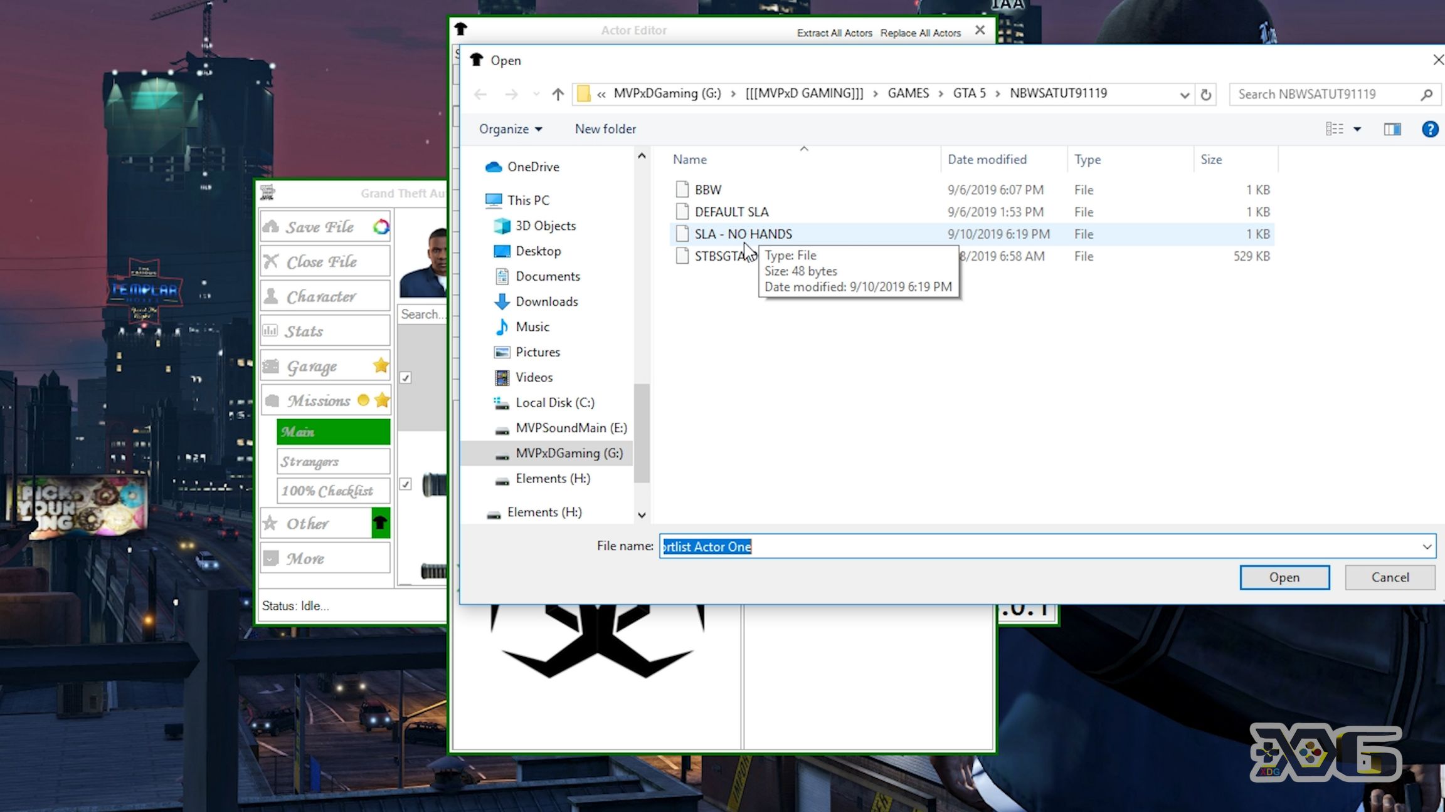Image resolution: width=1445 pixels, height=812 pixels.
Task: Toggle the preview pane icon
Action: point(1392,129)
